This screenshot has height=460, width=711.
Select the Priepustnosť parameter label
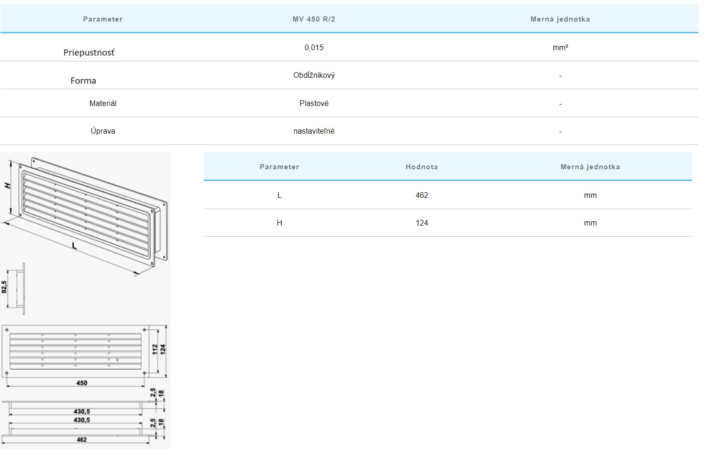click(x=89, y=53)
